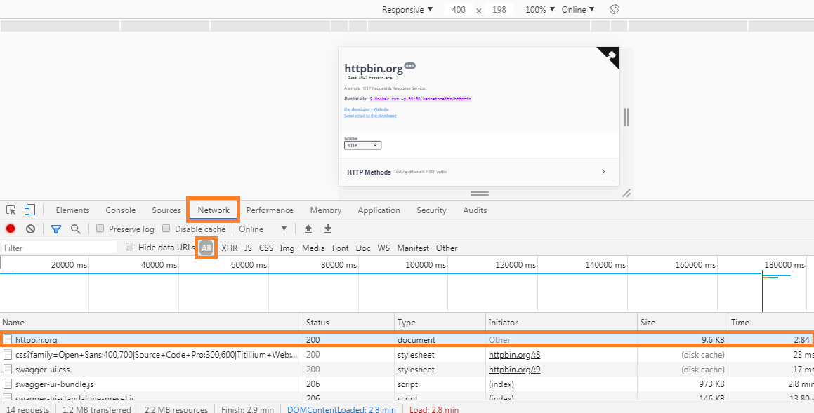
Task: Open the Security tab
Action: tap(431, 210)
